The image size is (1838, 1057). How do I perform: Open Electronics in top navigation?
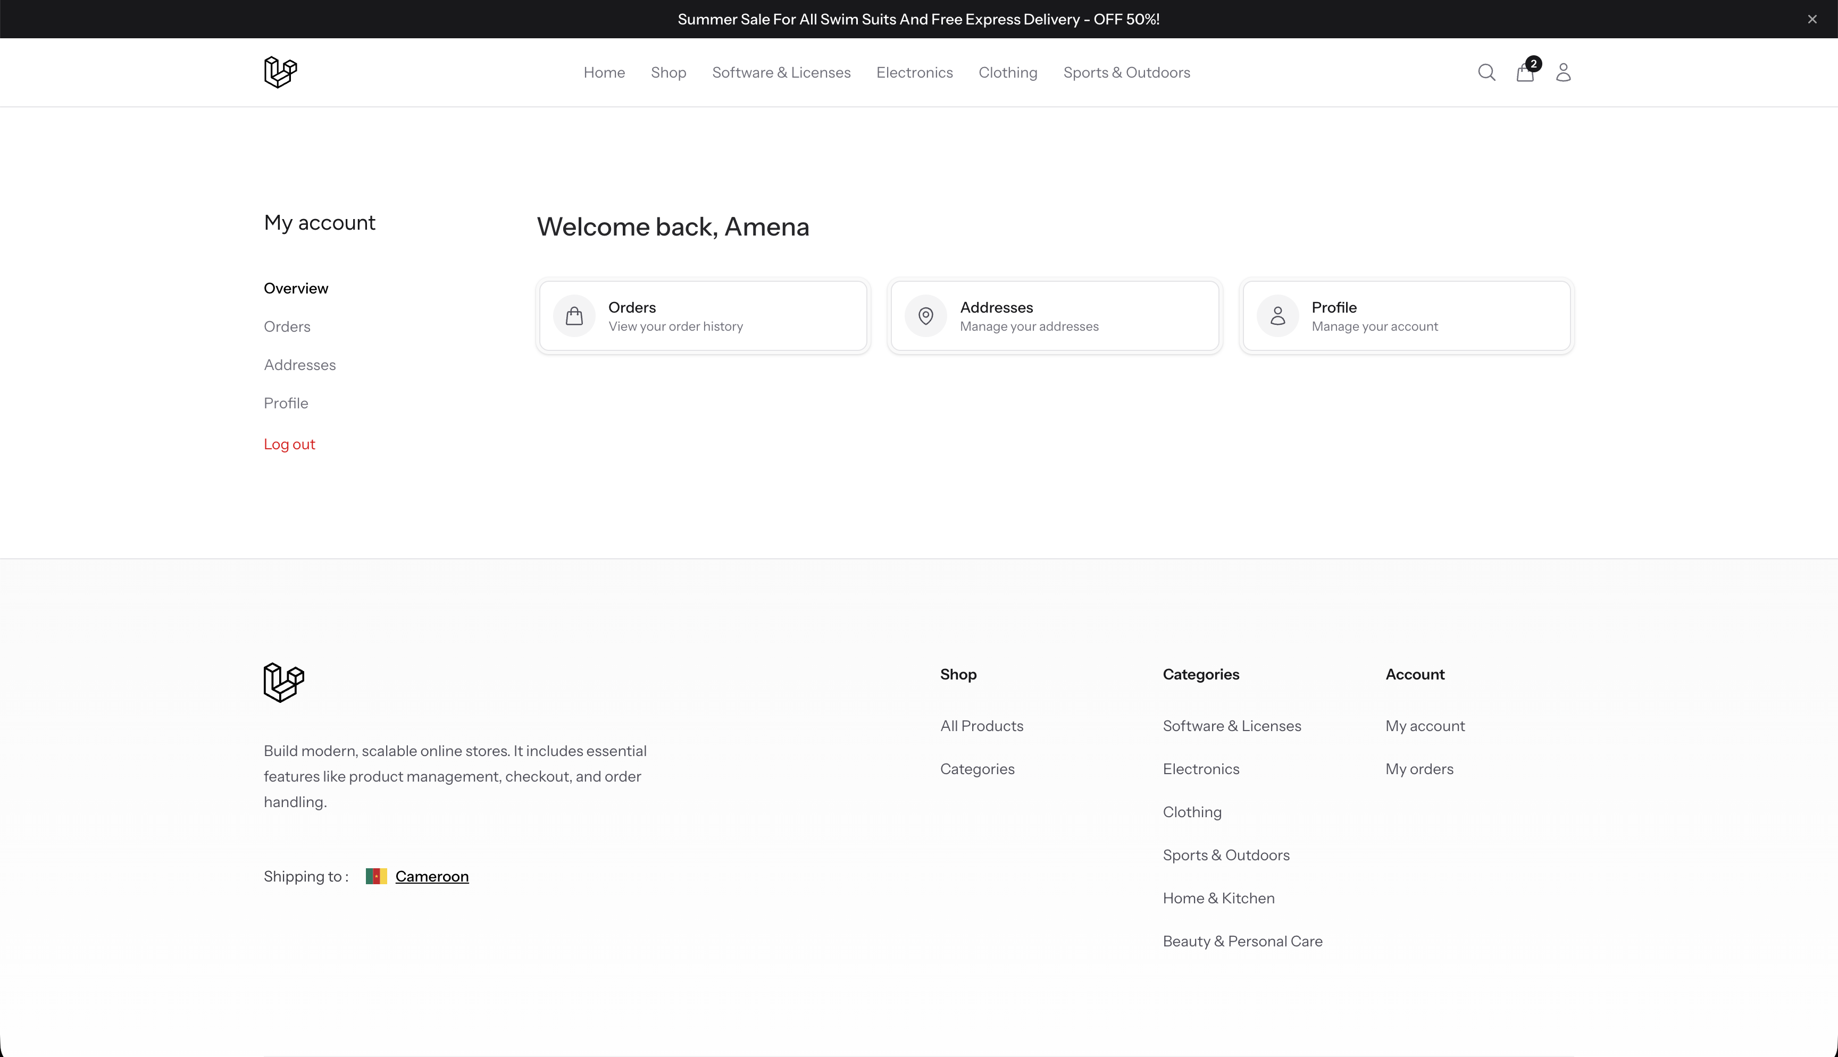click(914, 73)
